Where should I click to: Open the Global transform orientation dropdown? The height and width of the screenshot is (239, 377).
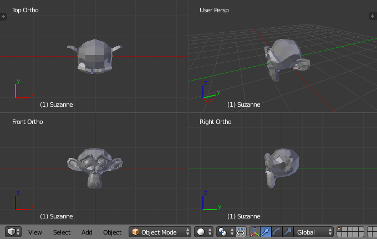click(x=314, y=232)
